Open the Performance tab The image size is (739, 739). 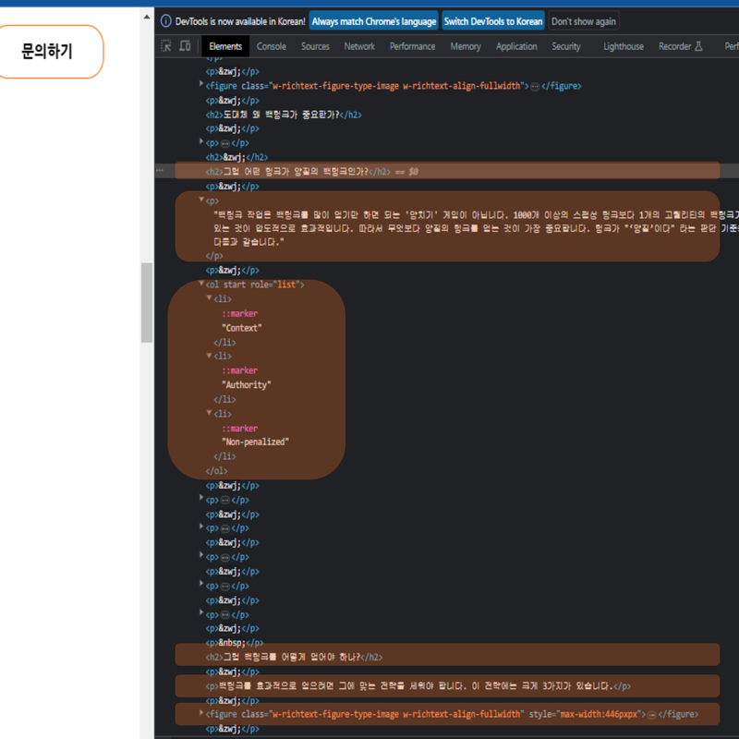(x=412, y=46)
